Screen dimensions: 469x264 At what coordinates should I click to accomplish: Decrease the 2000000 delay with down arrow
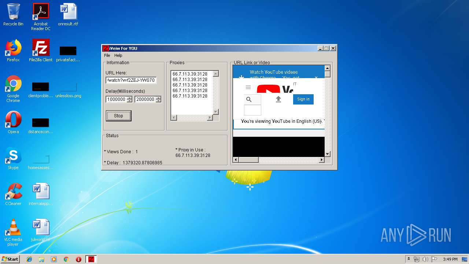[x=158, y=101]
